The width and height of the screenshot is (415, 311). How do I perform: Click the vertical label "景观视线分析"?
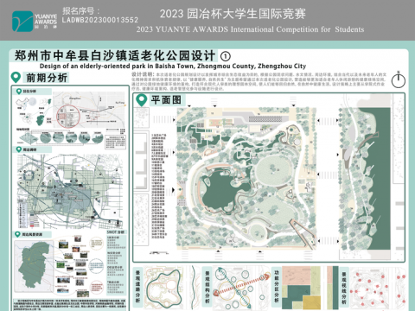pos(344,288)
